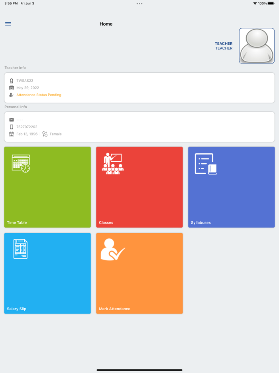Image resolution: width=279 pixels, height=373 pixels.
Task: Click the 3:55 PM clock in status bar
Action: (x=11, y=3)
